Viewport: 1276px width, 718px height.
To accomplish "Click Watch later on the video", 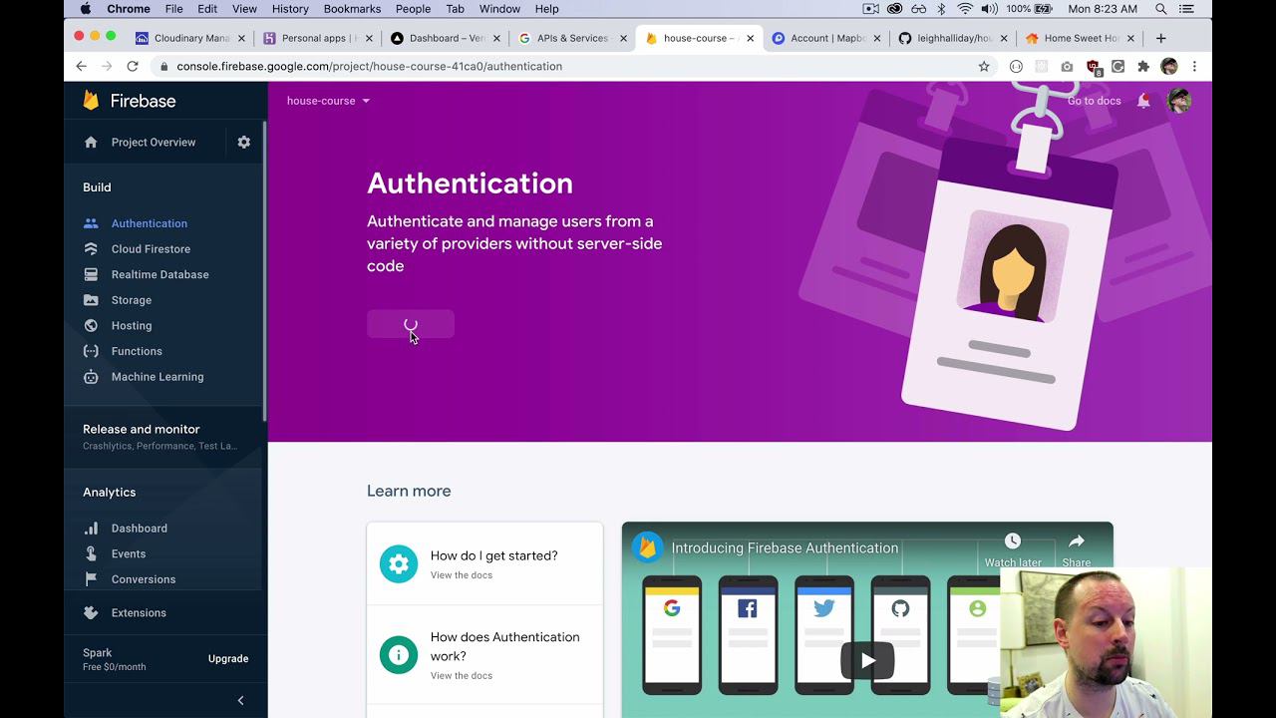I will click(1013, 549).
